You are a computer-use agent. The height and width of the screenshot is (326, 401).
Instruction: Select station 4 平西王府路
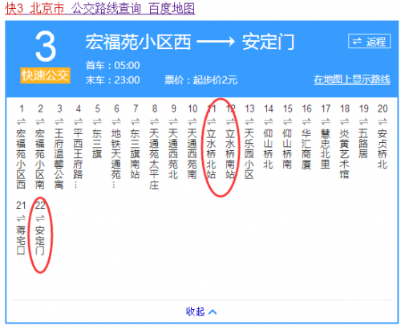(x=78, y=158)
